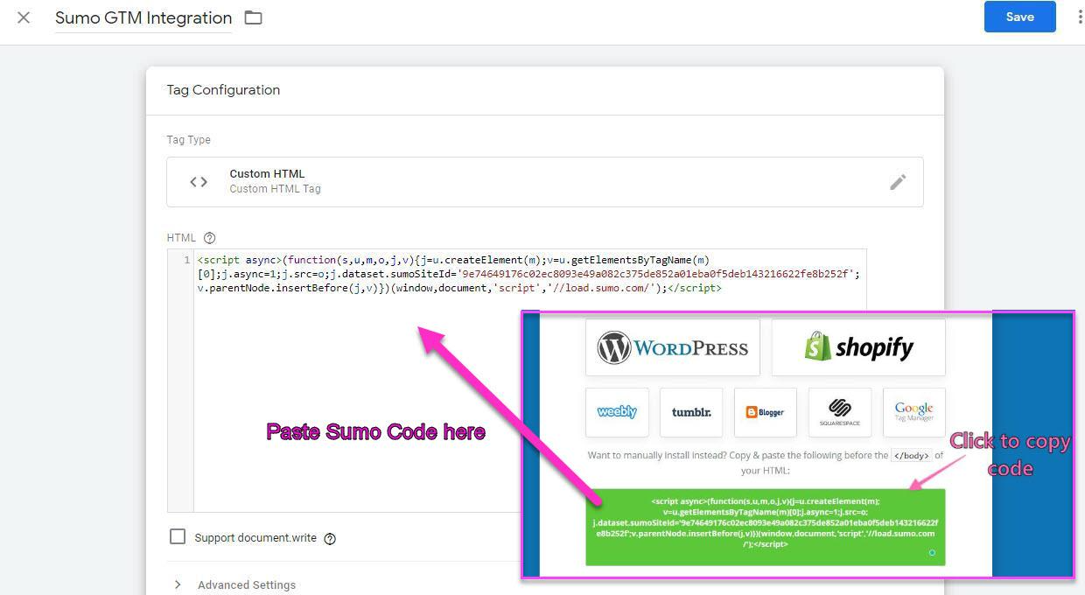Click the folder icon beside tag name
Image resolution: width=1085 pixels, height=595 pixels.
(x=253, y=17)
